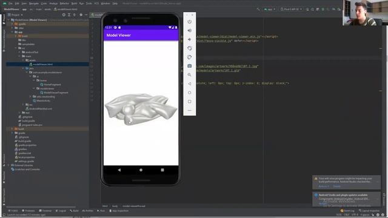388x218 pixels.
Task: Click the 3D model in emulator
Action: coord(141,109)
